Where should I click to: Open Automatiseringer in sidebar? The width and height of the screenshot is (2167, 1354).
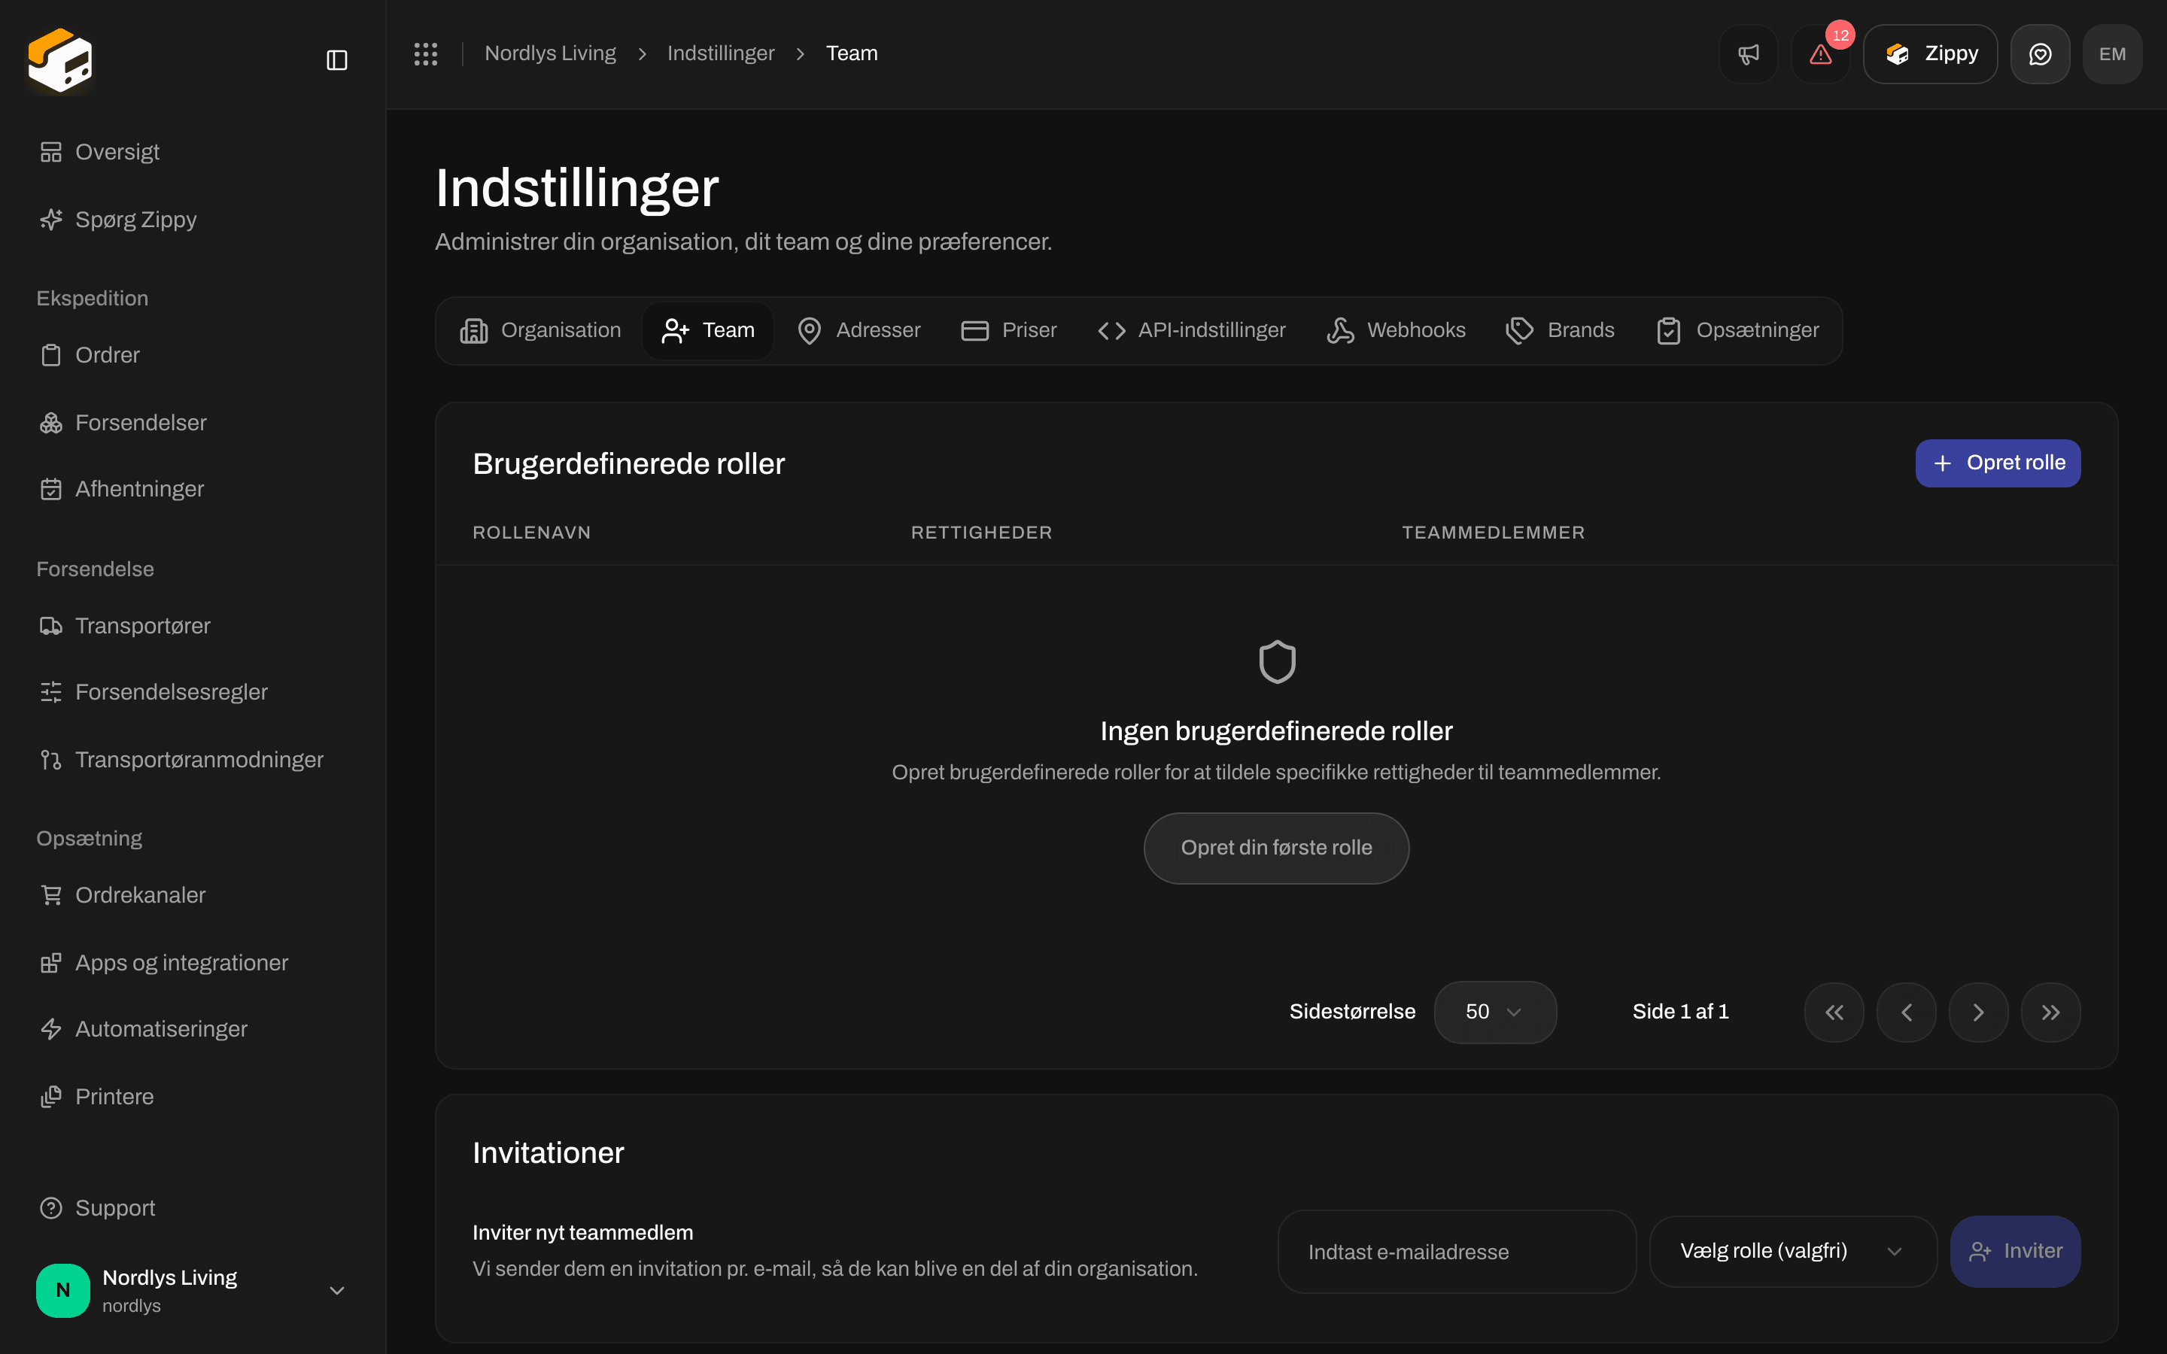pyautogui.click(x=193, y=1029)
